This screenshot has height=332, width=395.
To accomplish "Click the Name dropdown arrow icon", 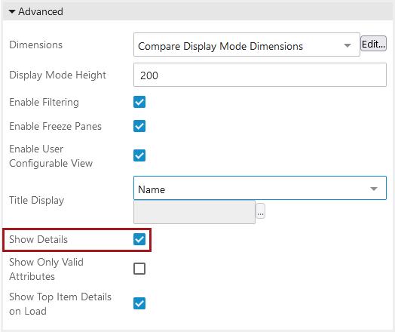I will click(374, 189).
